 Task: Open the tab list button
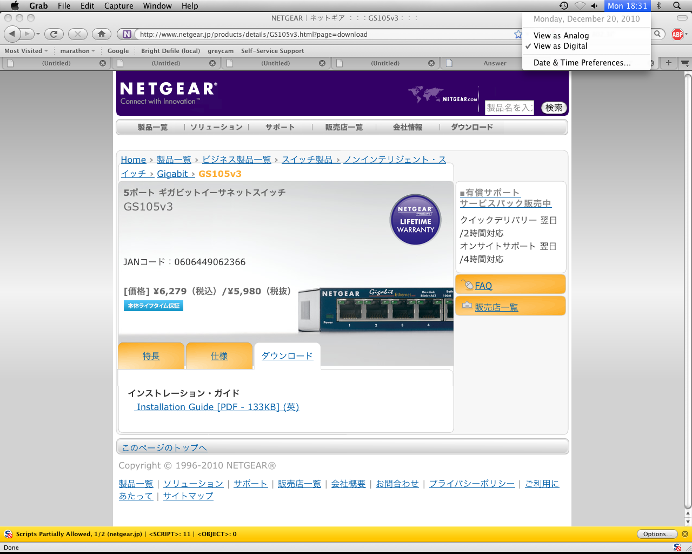(x=684, y=63)
